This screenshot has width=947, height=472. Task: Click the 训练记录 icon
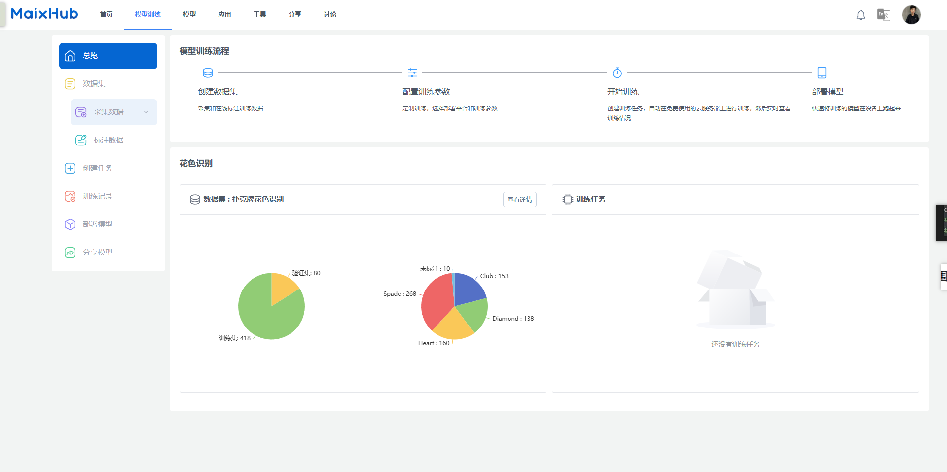tap(70, 196)
